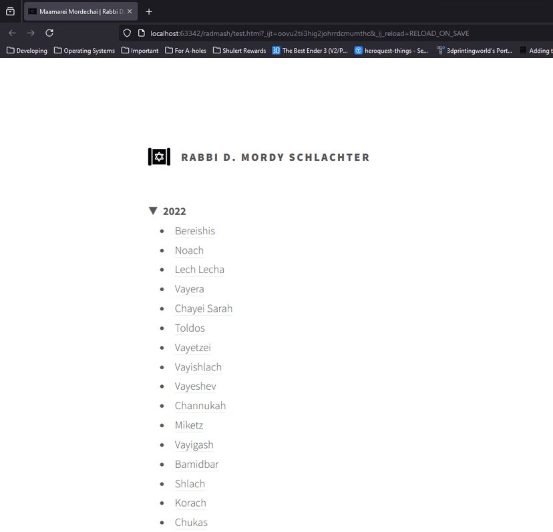Open the Miketz link
The height and width of the screenshot is (532, 553).
189,425
